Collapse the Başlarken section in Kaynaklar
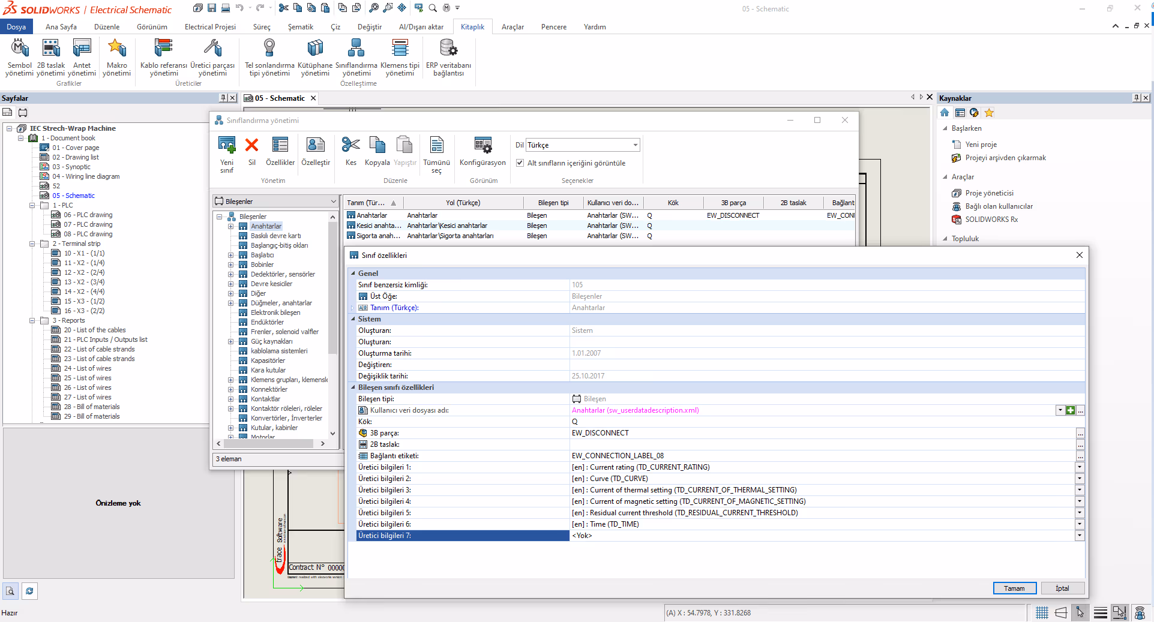The width and height of the screenshot is (1154, 622). (945, 128)
